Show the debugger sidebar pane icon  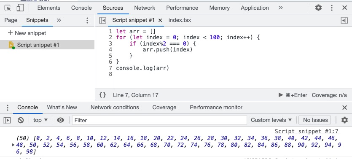pos(344,20)
